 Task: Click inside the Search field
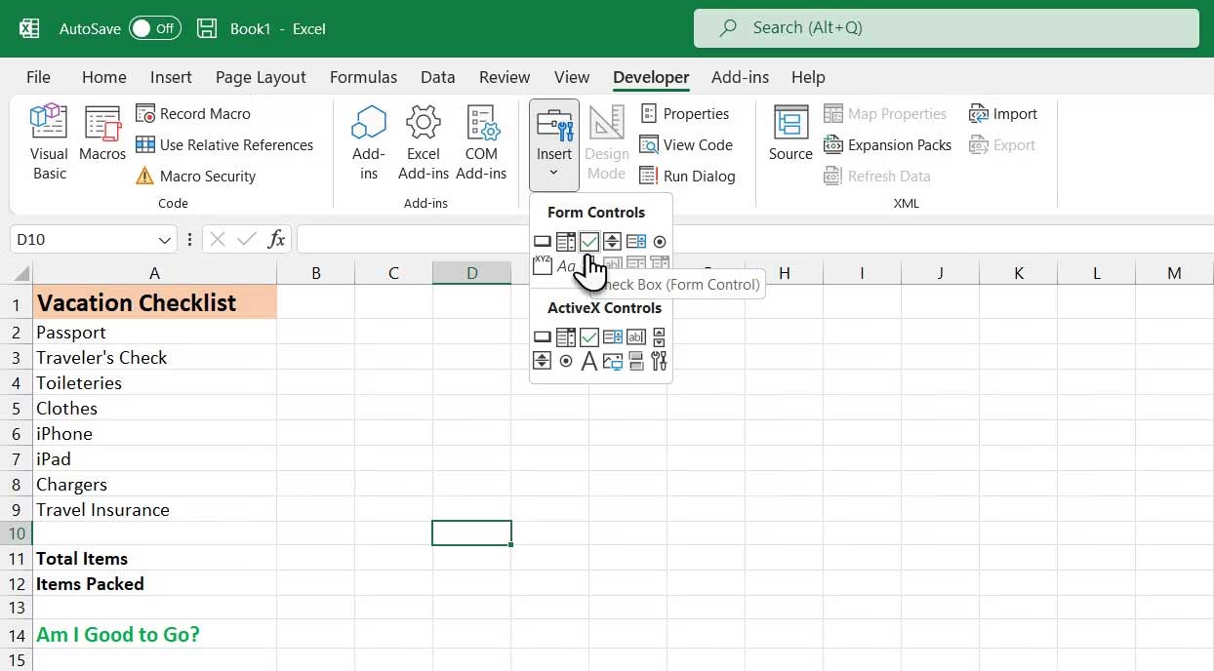click(945, 28)
